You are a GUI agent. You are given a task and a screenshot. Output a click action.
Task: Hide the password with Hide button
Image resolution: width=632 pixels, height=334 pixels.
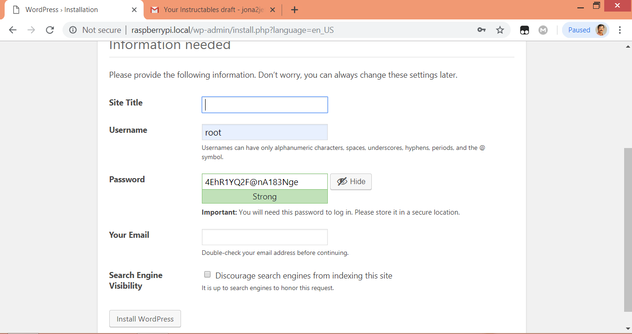[351, 182]
